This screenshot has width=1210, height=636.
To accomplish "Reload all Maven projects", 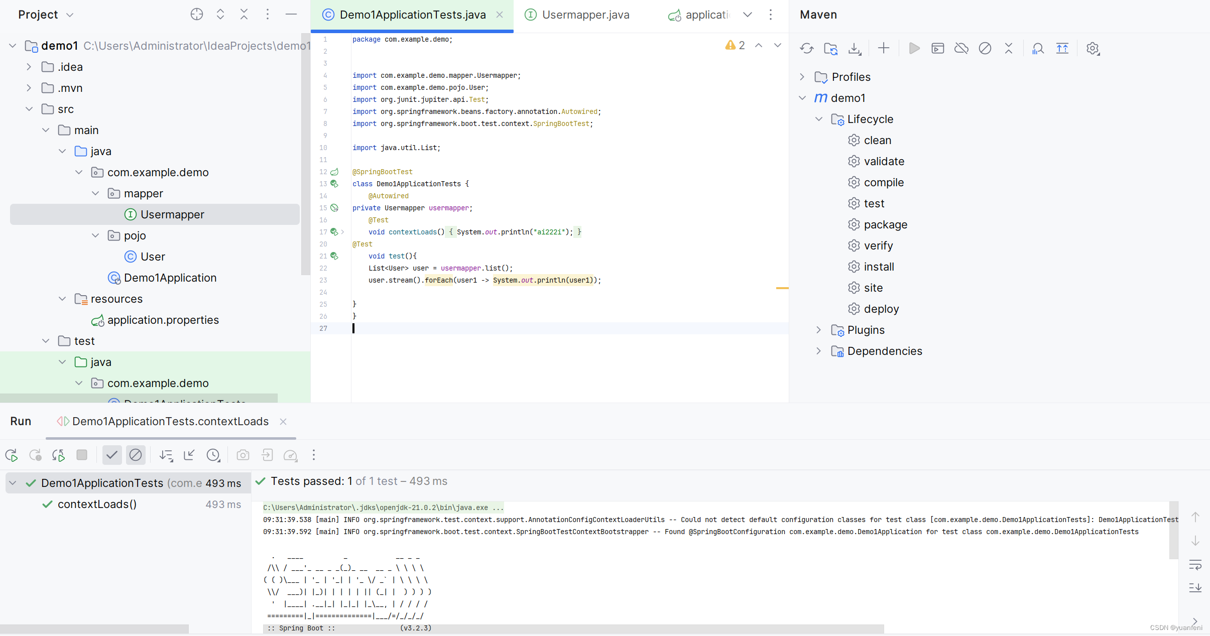I will (806, 48).
